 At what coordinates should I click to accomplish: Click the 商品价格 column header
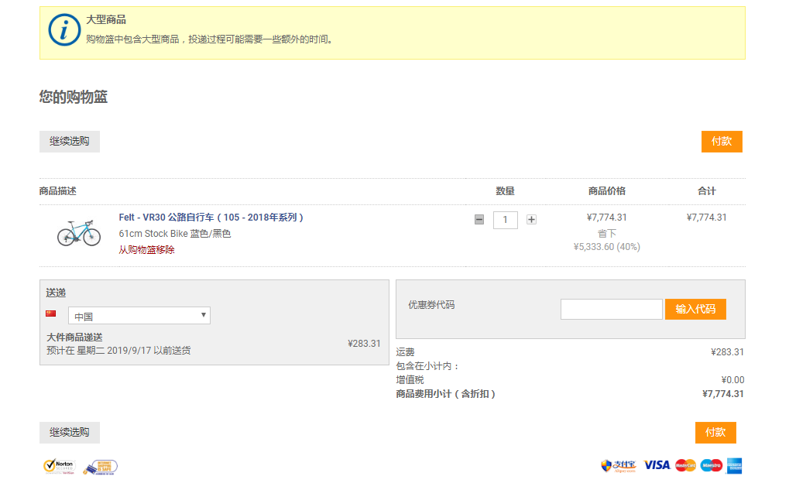point(607,191)
